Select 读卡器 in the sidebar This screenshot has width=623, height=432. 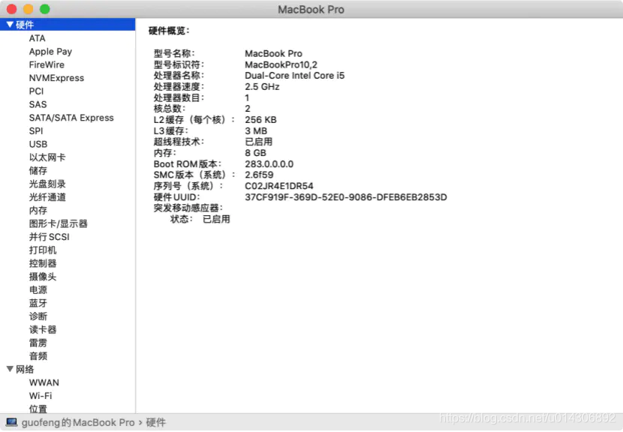pos(43,329)
